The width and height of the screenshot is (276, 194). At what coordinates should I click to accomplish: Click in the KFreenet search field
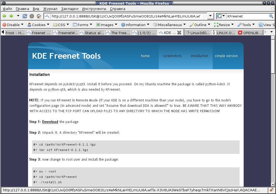[247, 16]
